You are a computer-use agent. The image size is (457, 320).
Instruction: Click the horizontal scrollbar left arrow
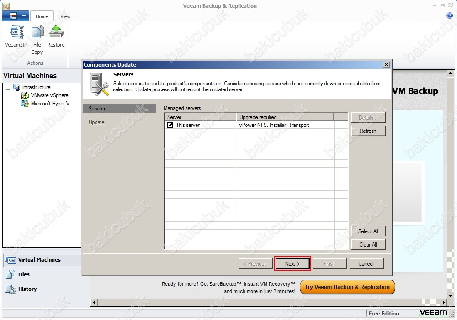click(x=94, y=302)
